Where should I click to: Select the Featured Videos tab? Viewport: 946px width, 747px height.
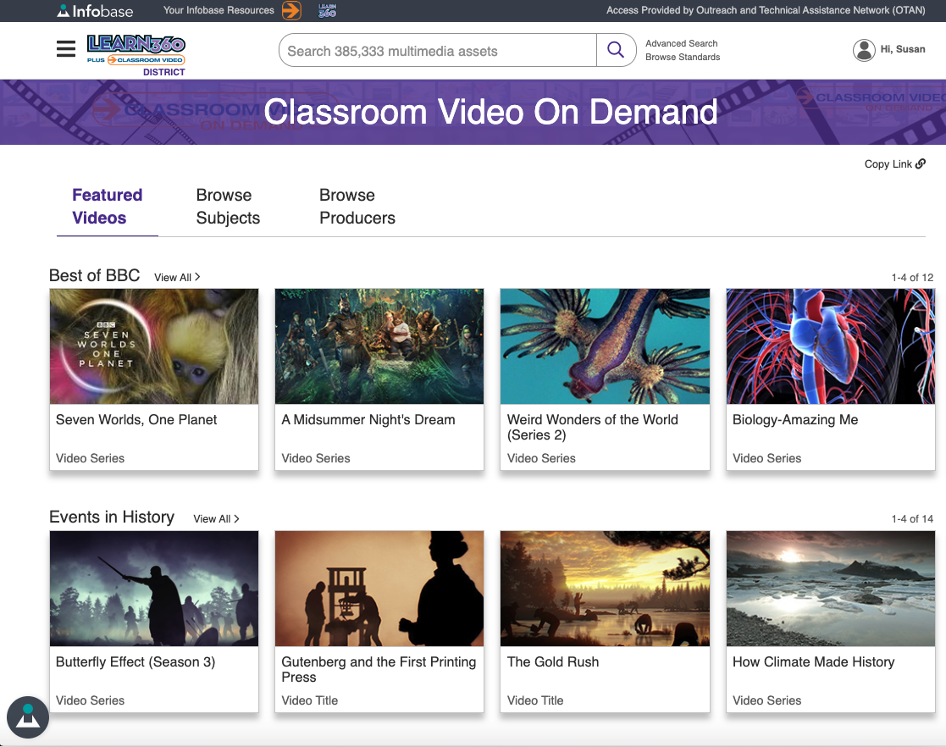[x=107, y=206]
